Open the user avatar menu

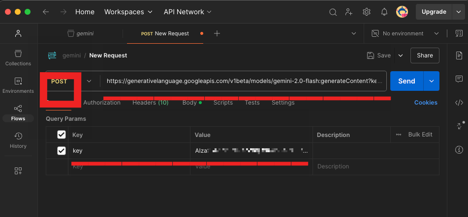[402, 12]
